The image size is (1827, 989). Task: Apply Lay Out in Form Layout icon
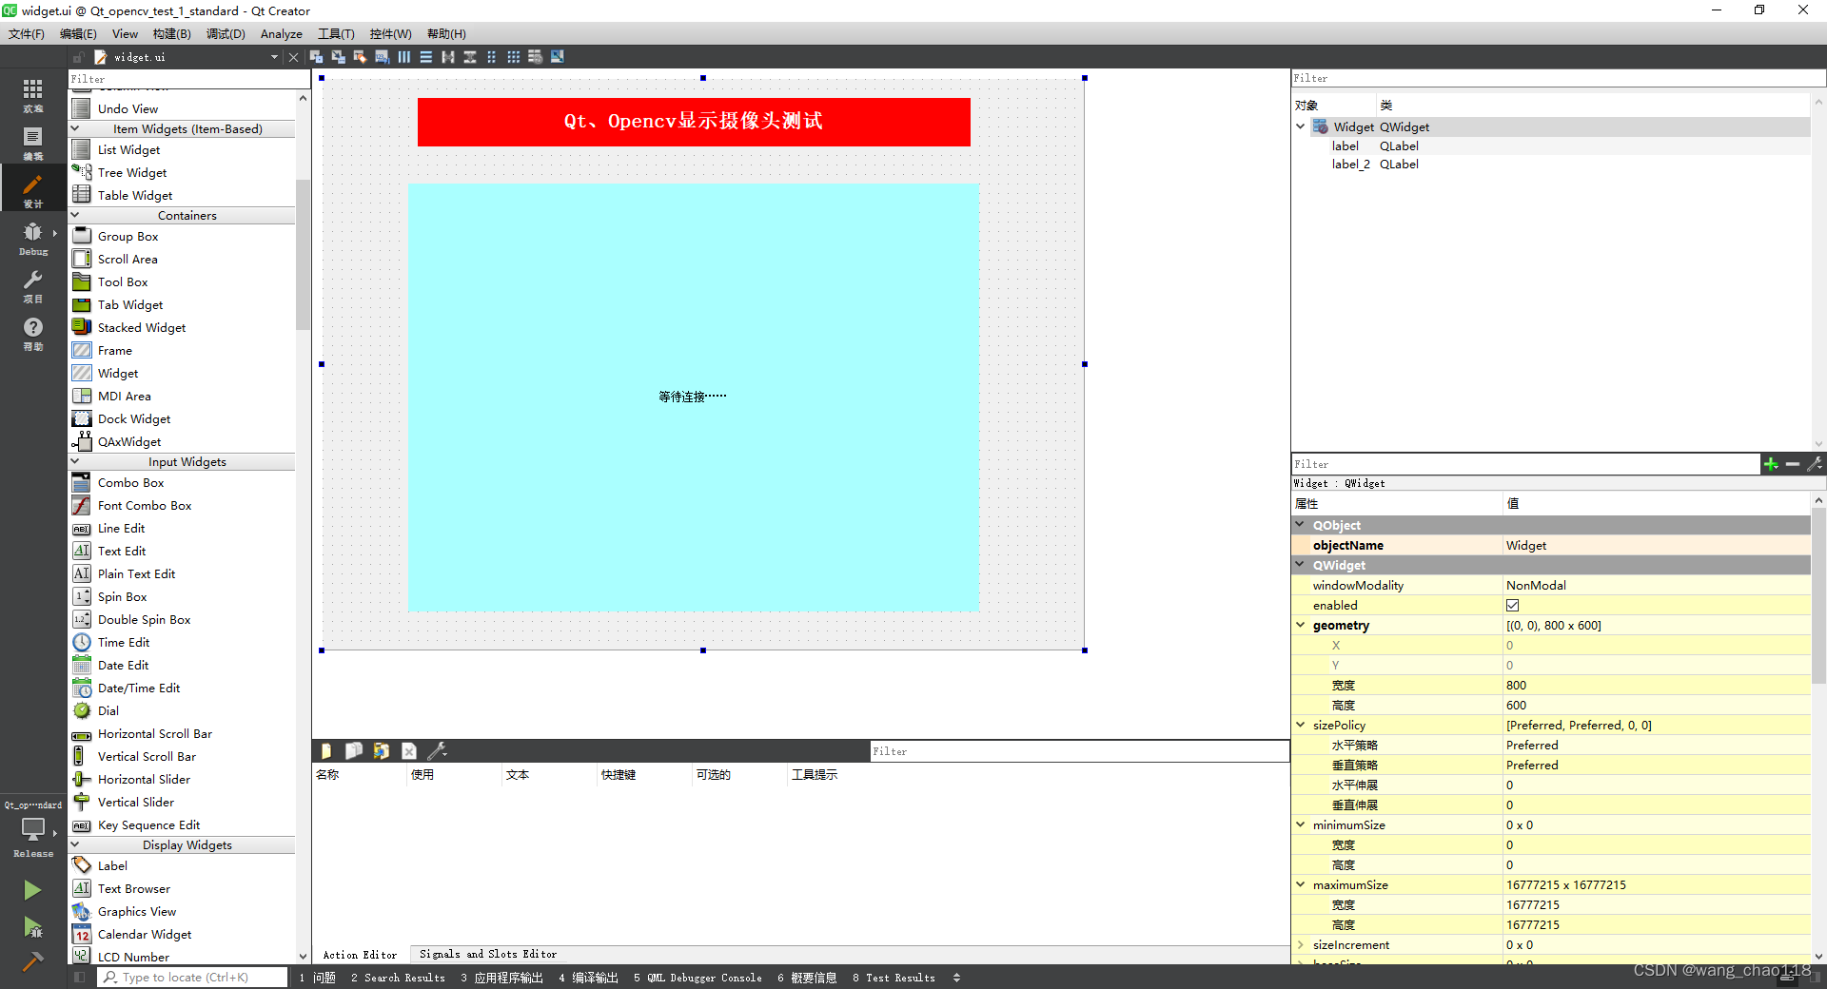(492, 57)
